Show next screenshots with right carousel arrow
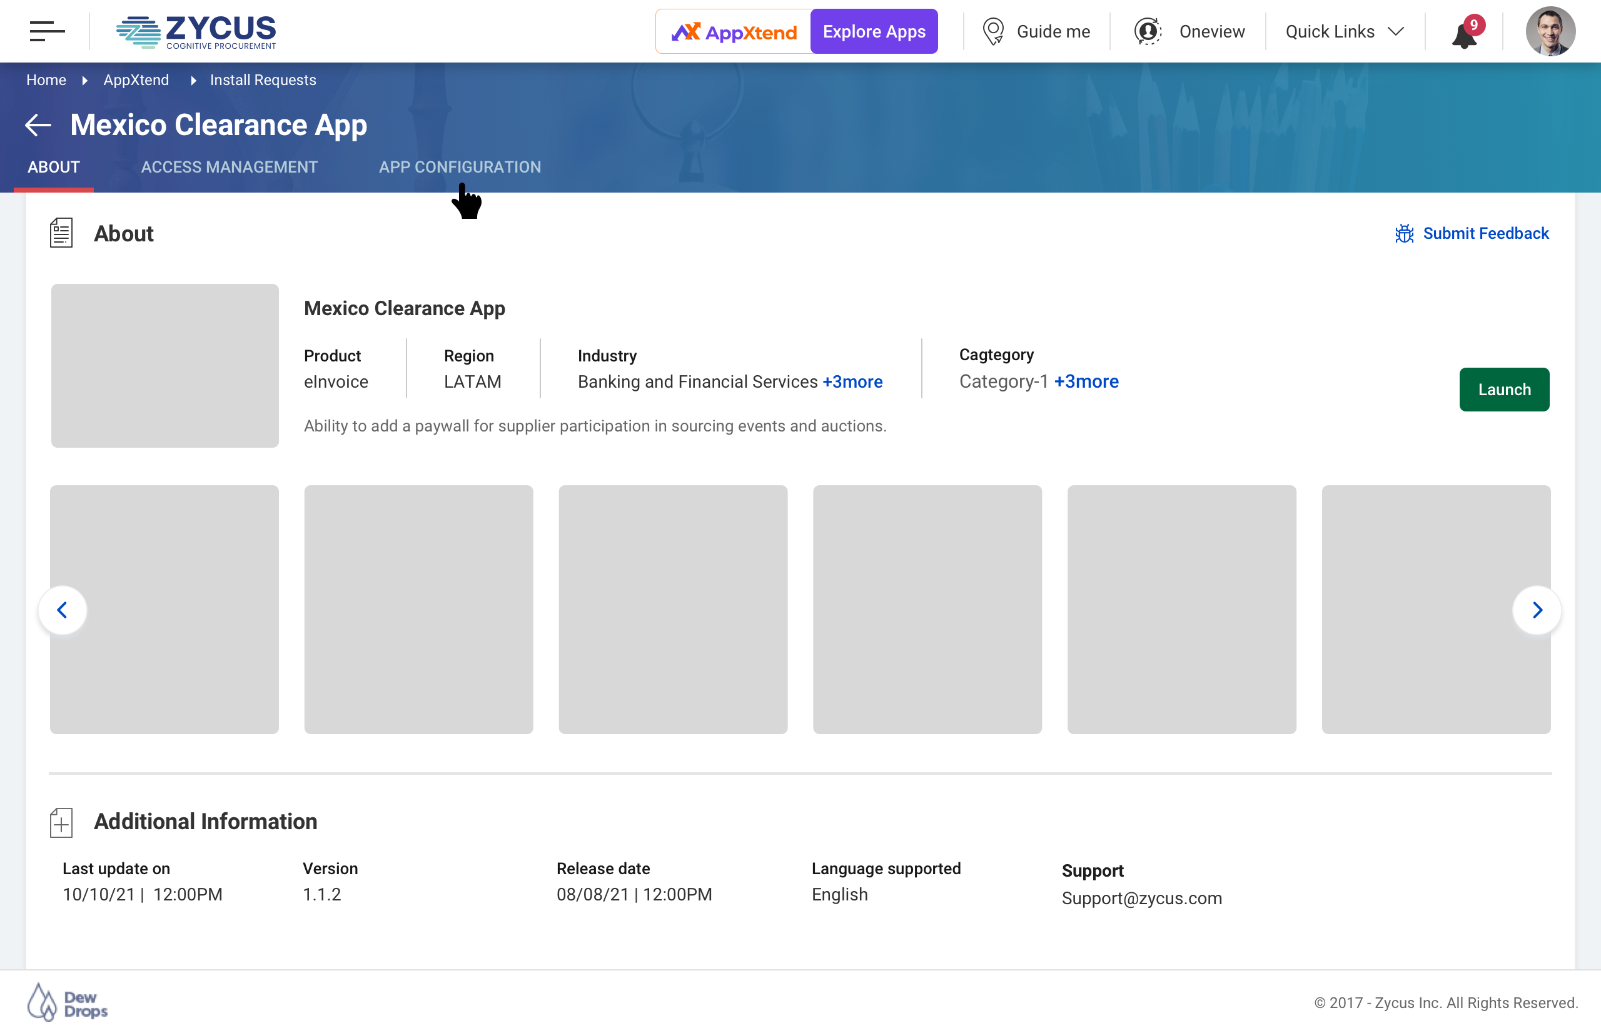 (x=1537, y=610)
